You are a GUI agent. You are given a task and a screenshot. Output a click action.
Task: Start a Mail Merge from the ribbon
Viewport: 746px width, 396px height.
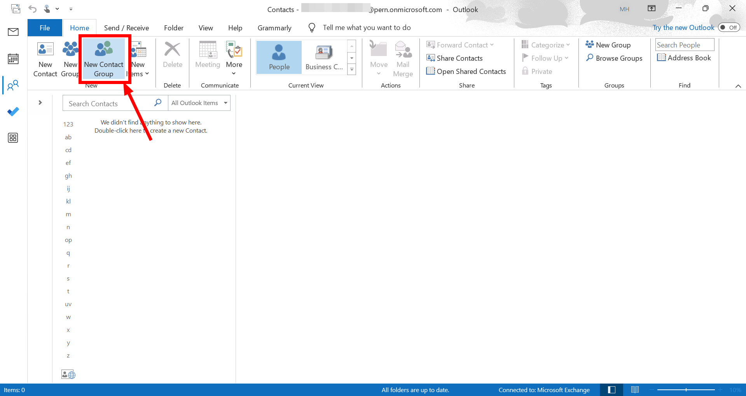tap(403, 58)
